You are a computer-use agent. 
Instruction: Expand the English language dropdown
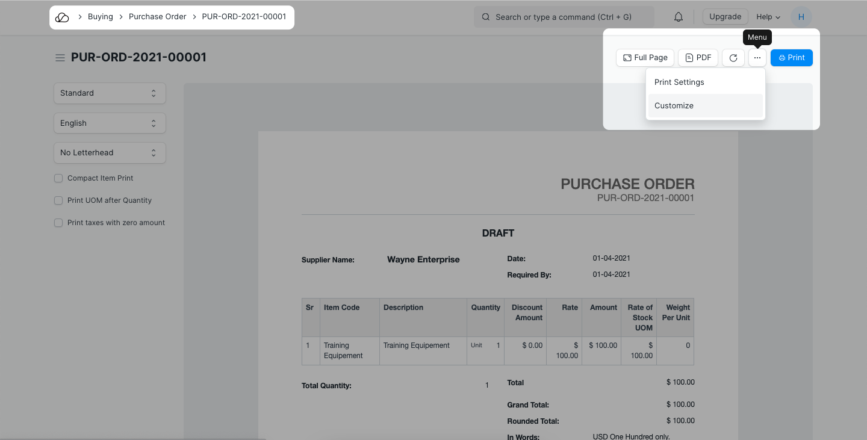click(x=110, y=123)
